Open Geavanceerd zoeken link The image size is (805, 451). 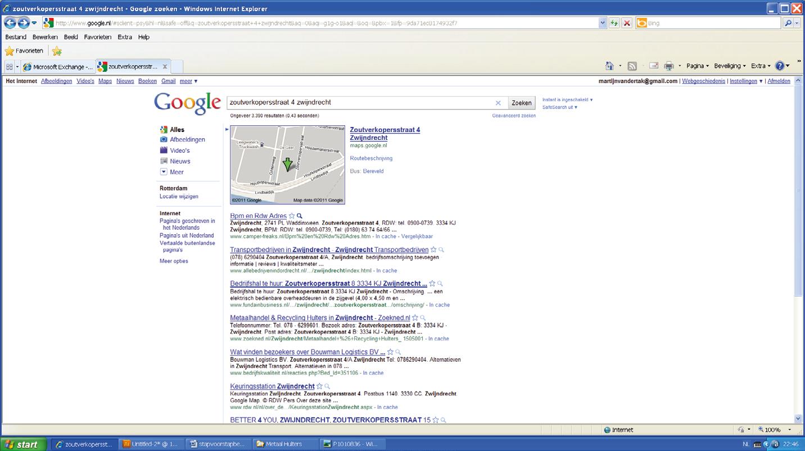tap(514, 116)
